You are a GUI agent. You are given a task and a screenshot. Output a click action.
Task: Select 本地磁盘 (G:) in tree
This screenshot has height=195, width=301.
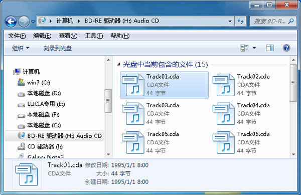[x=44, y=125]
